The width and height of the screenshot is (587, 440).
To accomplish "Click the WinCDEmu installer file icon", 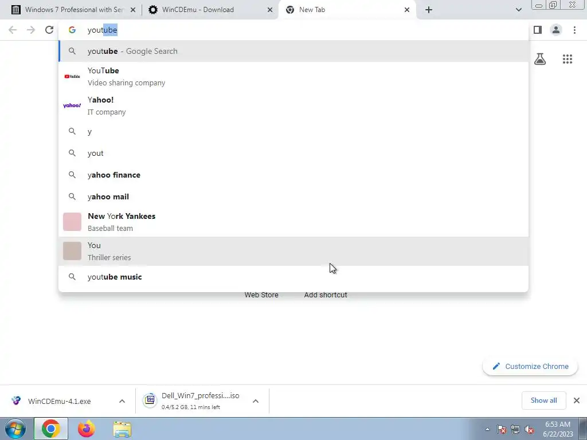I will [x=16, y=400].
